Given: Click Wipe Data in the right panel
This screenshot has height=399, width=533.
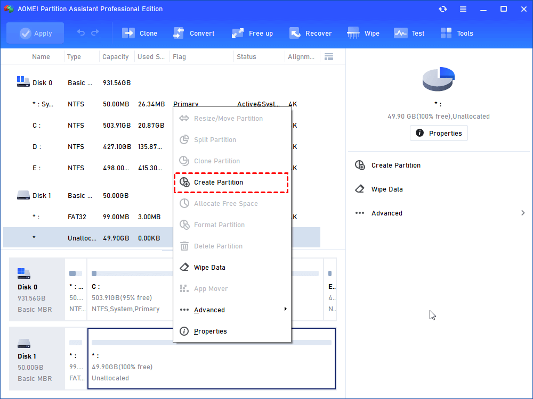Looking at the screenshot, I should coord(387,189).
